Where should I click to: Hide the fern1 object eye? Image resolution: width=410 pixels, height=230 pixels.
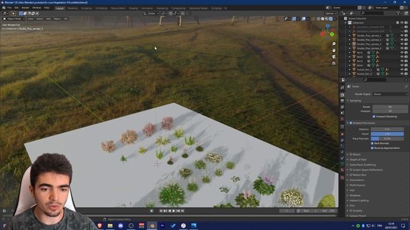click(x=402, y=52)
